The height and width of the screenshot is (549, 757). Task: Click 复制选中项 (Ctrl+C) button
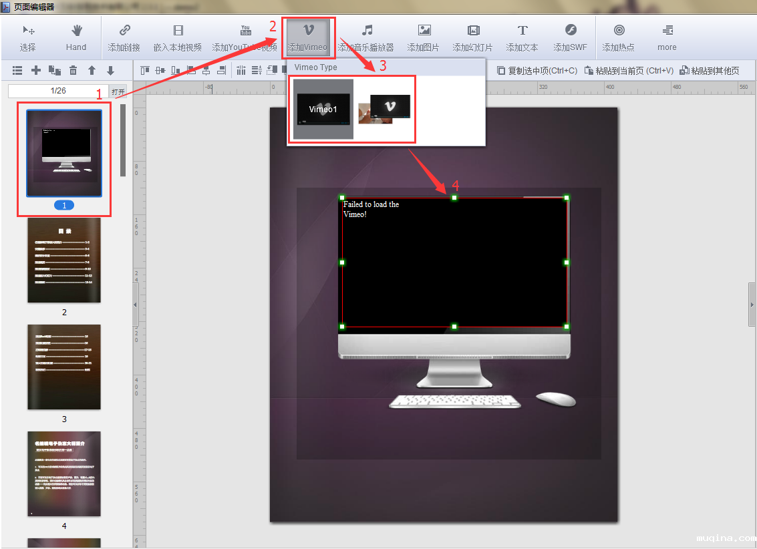coord(537,70)
